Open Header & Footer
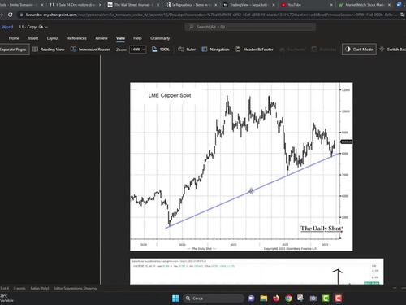 (254, 50)
